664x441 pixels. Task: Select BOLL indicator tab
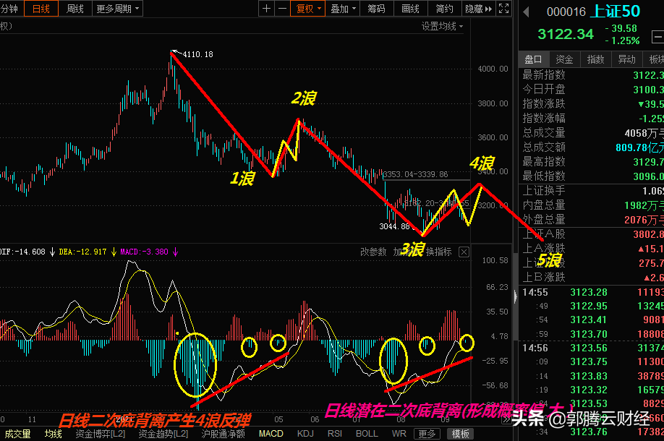click(367, 434)
